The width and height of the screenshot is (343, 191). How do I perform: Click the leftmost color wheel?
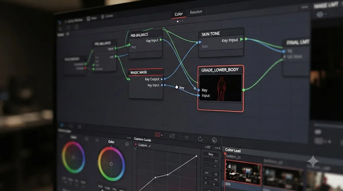(73, 157)
